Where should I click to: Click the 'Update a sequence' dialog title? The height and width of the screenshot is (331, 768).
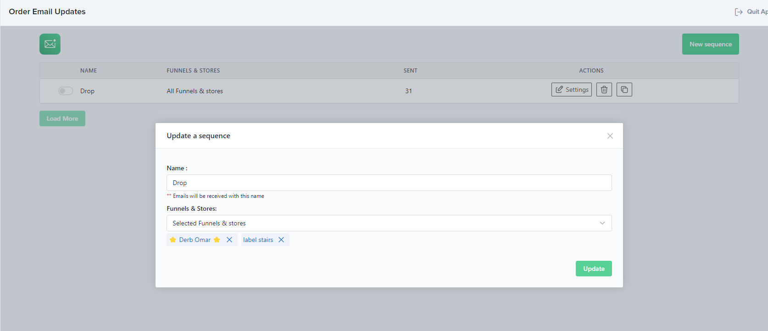[x=199, y=136]
